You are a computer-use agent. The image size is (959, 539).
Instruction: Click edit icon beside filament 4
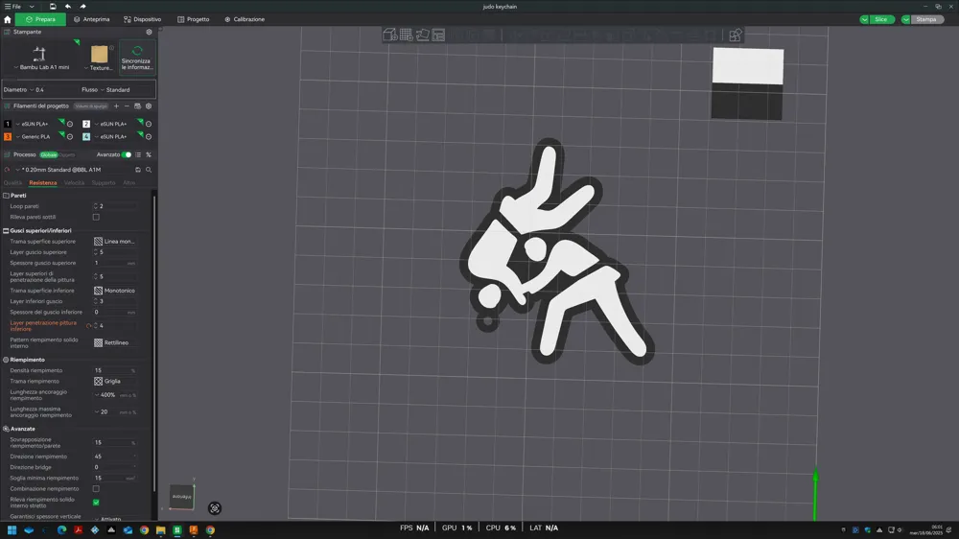[x=149, y=137]
